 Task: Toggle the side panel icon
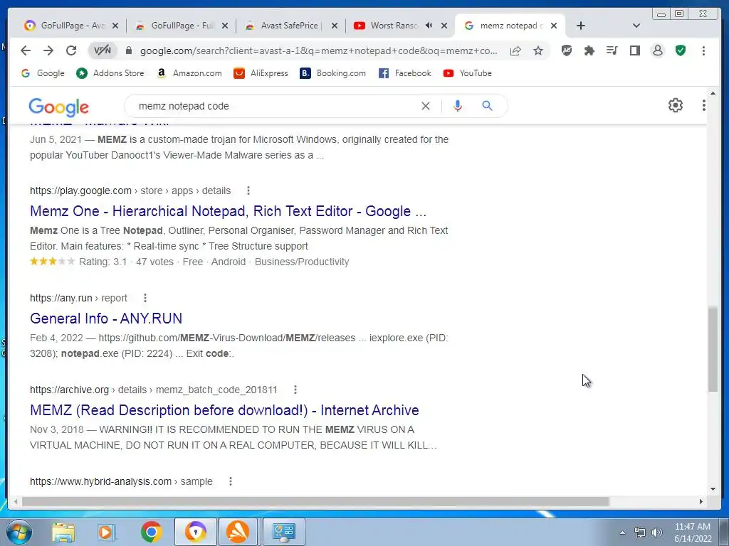pyautogui.click(x=634, y=50)
